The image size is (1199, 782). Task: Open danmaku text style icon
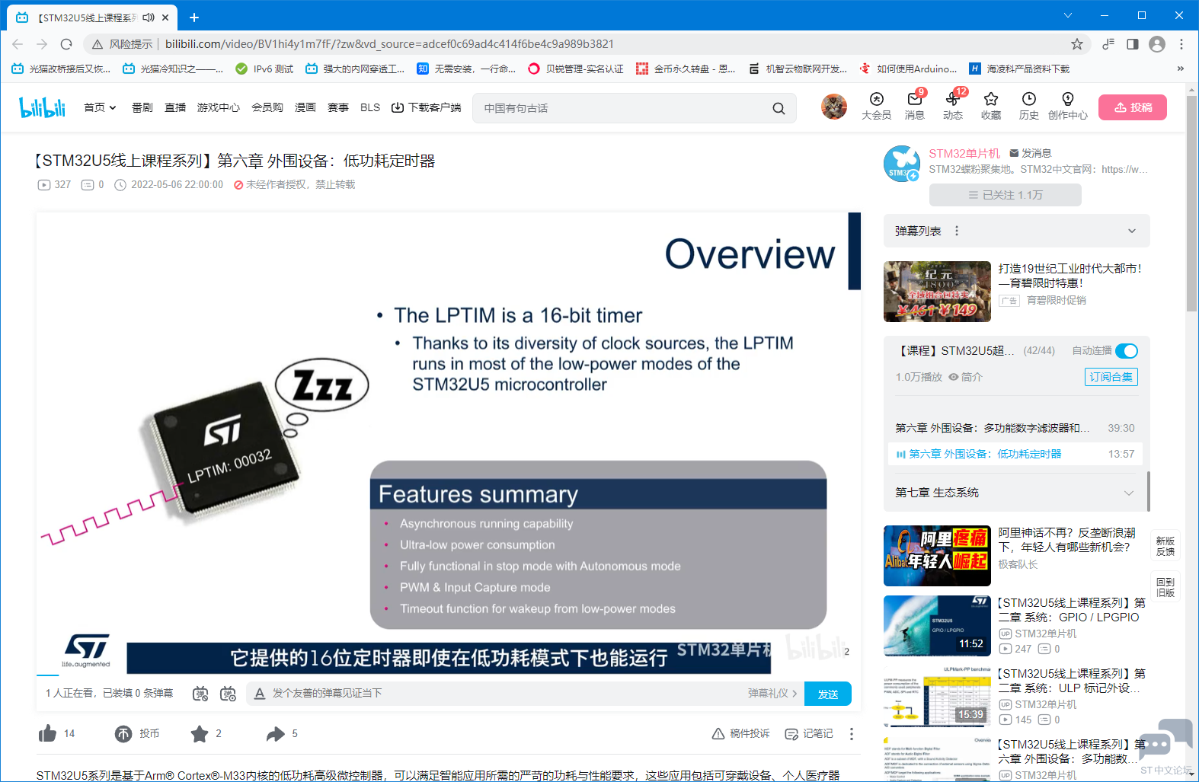(260, 693)
